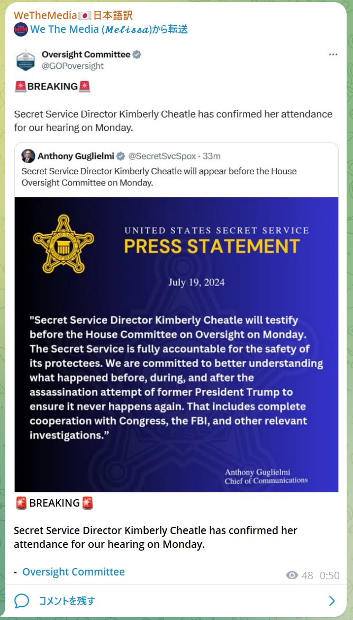Click Anthony Guglielmi's profile photo
Screen dimensions: 353x620
click(28, 156)
